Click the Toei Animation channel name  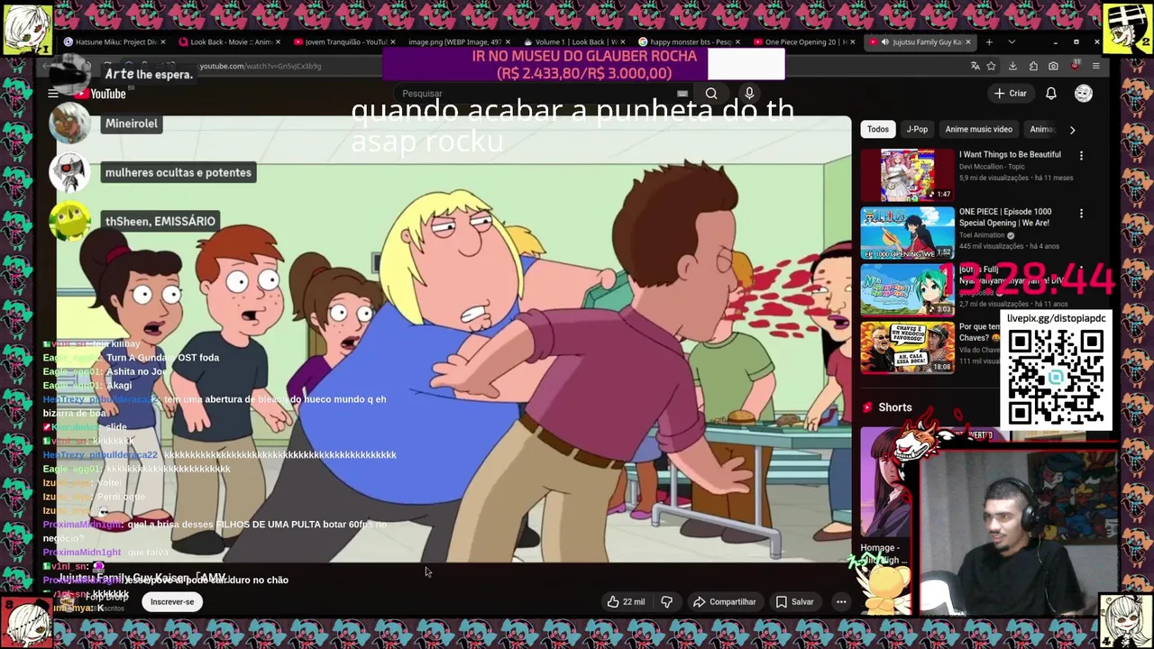tap(982, 235)
